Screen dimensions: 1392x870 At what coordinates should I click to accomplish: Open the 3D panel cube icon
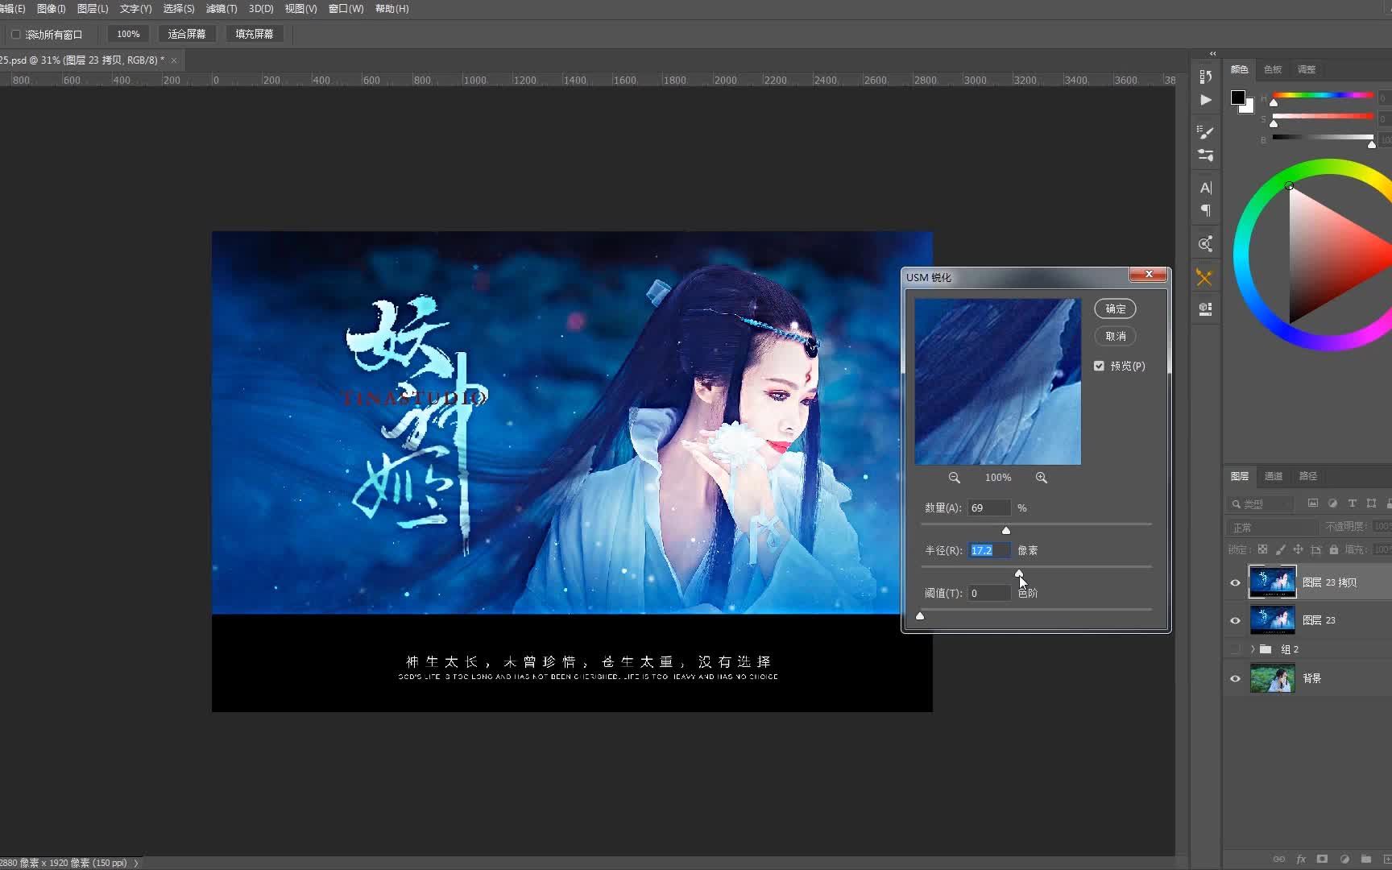tap(1205, 309)
